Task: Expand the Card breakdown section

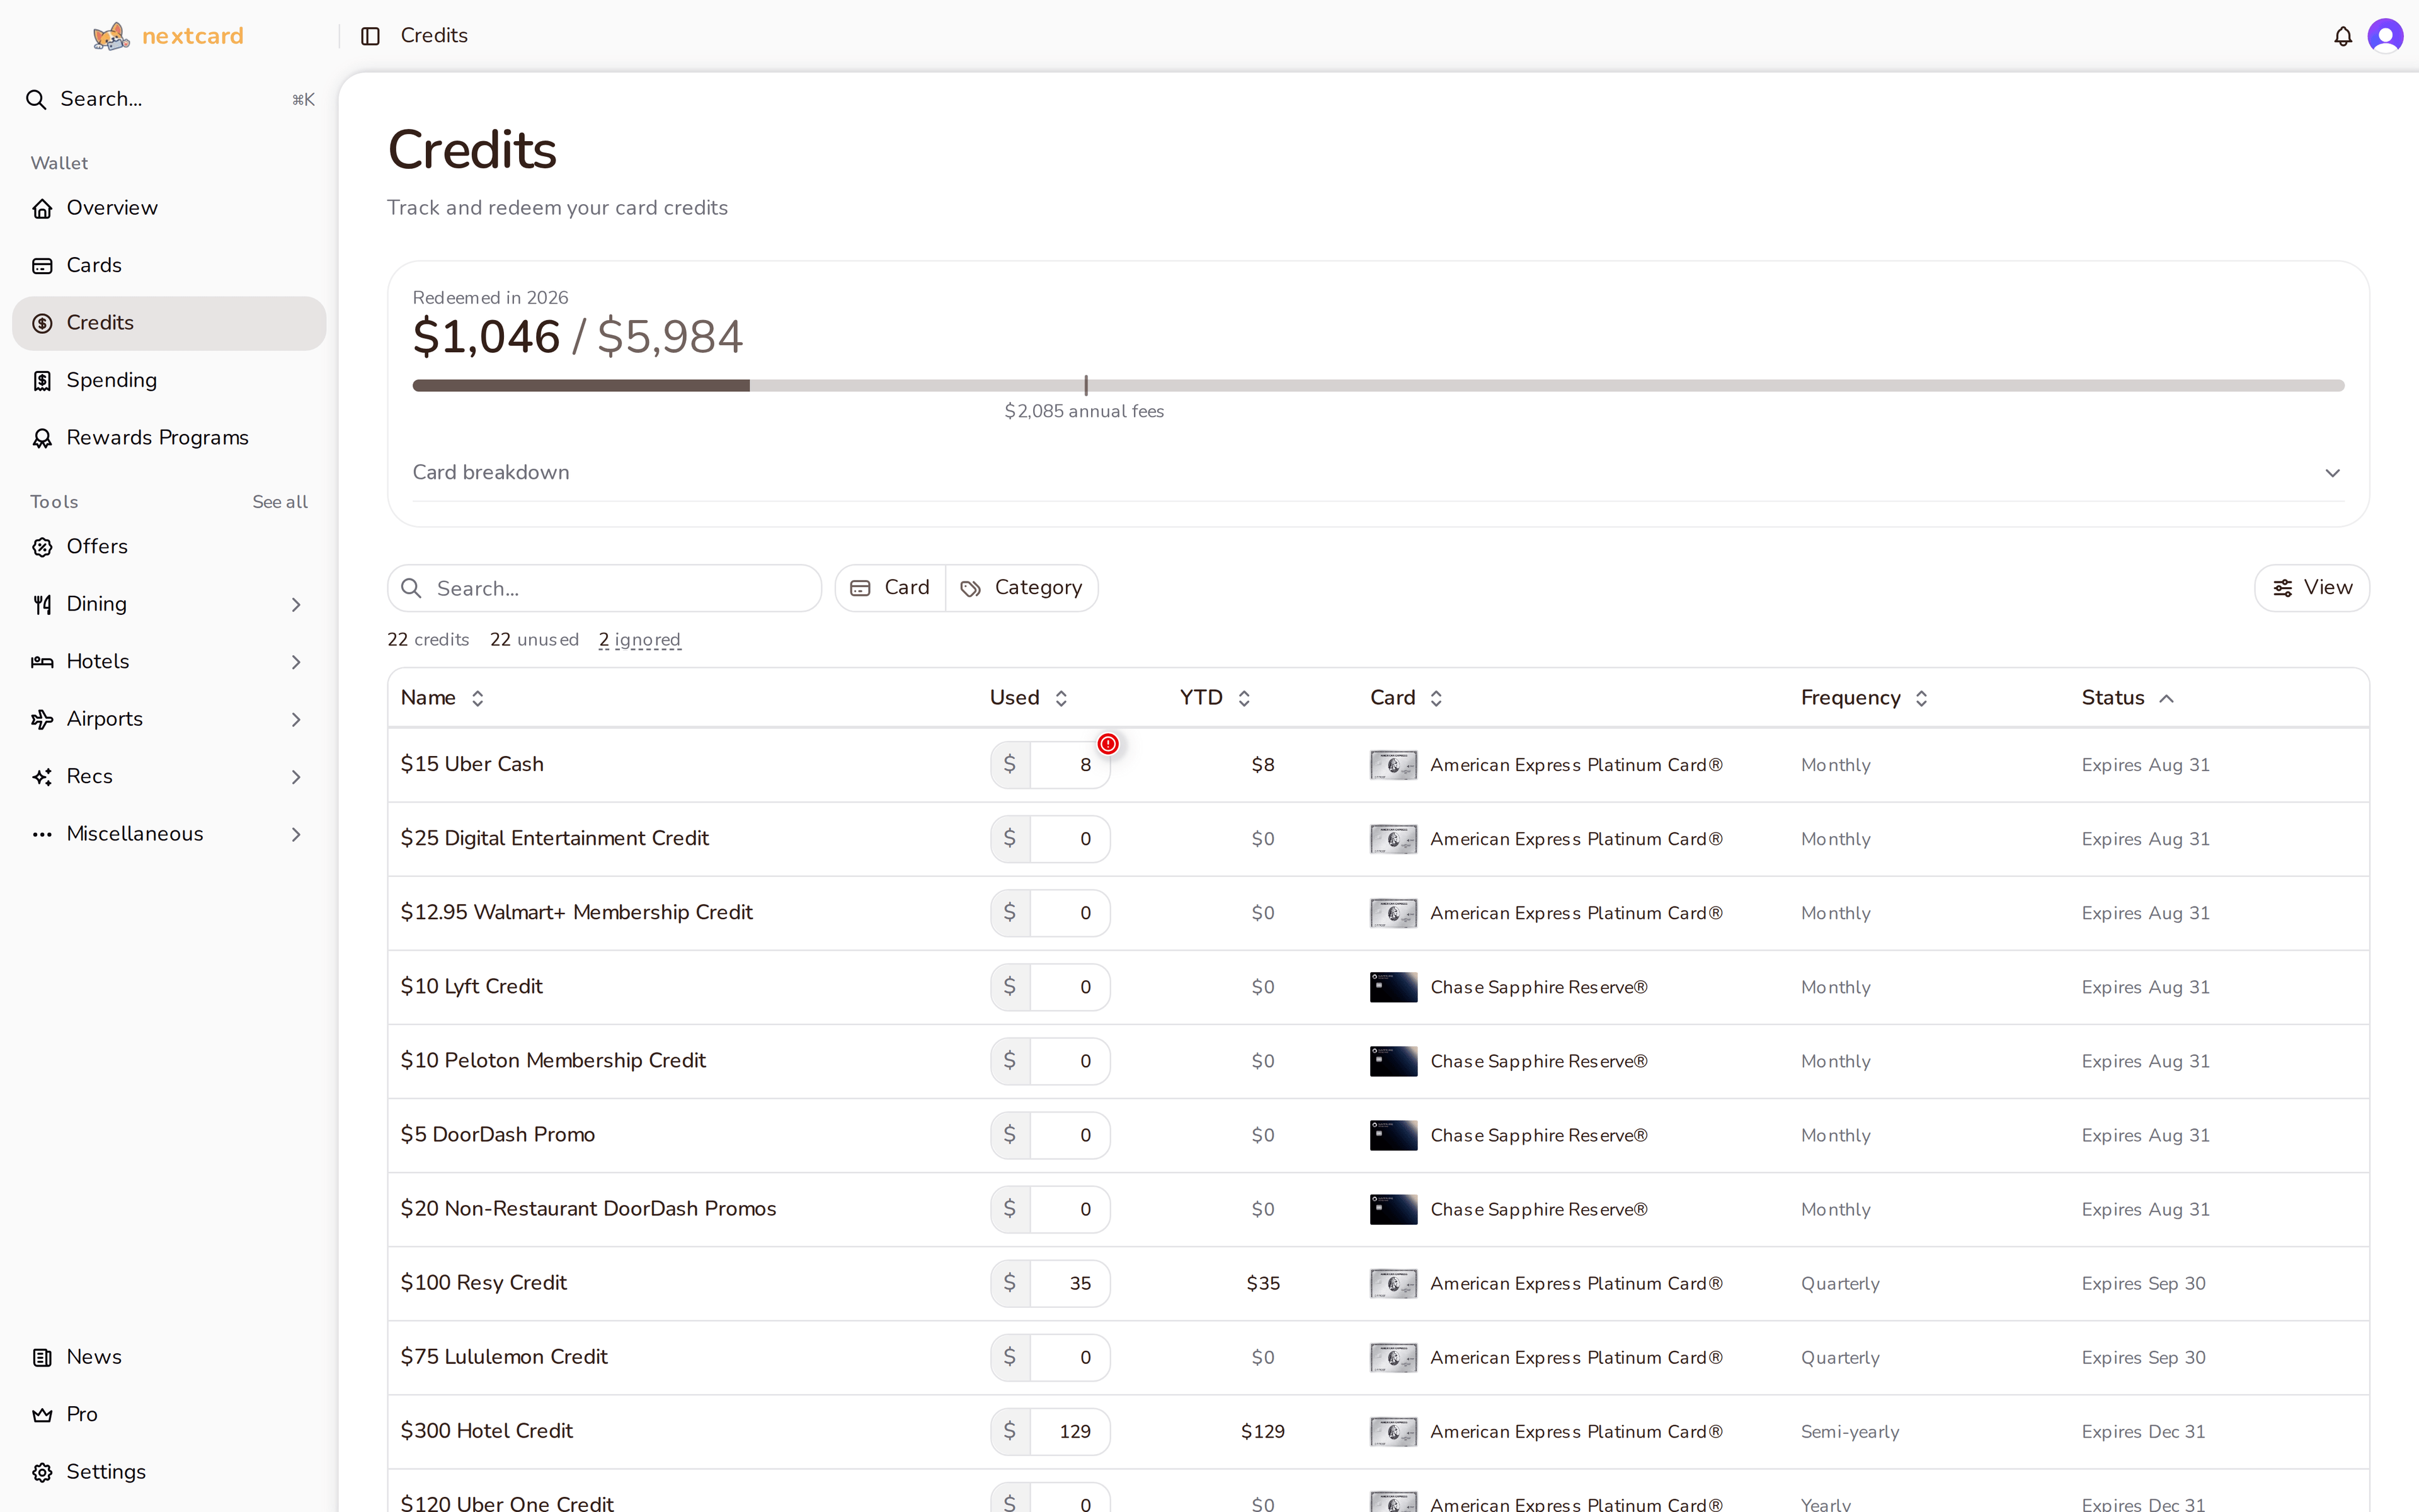Action: click(1378, 473)
